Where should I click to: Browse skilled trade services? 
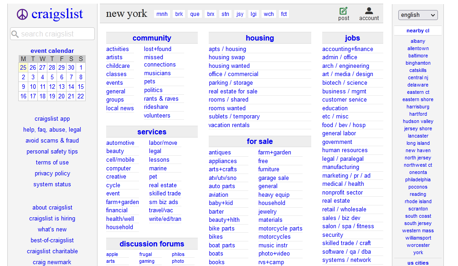point(165,193)
